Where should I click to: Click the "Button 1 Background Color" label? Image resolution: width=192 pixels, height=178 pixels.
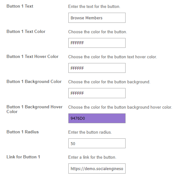[x=34, y=81]
